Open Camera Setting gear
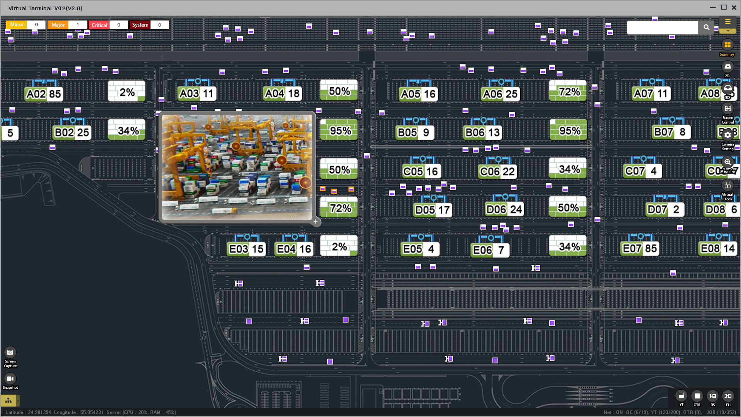 tap(727, 135)
